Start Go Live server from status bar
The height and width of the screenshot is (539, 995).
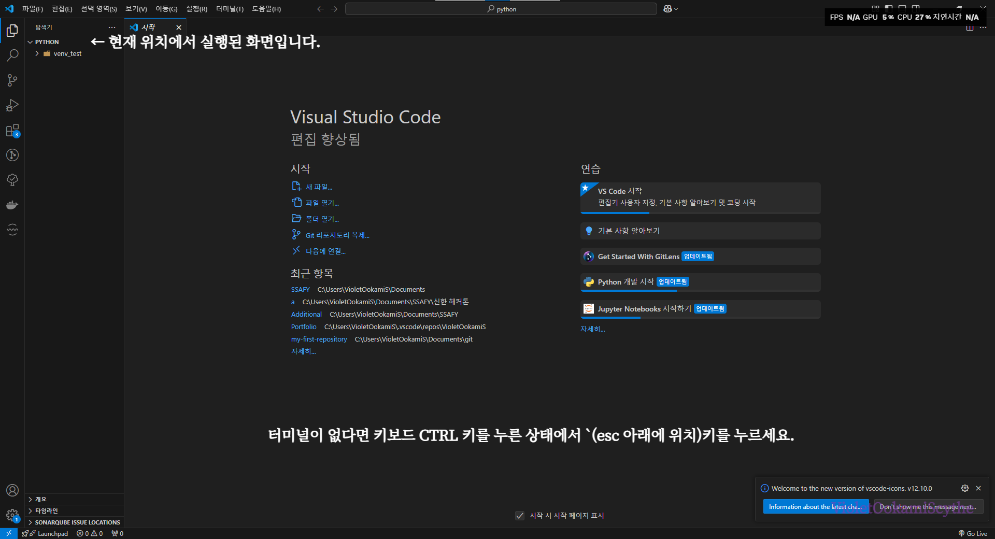click(x=973, y=533)
